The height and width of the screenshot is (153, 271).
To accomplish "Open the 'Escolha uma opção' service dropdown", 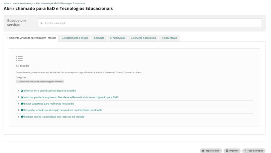I will (x=150, y=23).
